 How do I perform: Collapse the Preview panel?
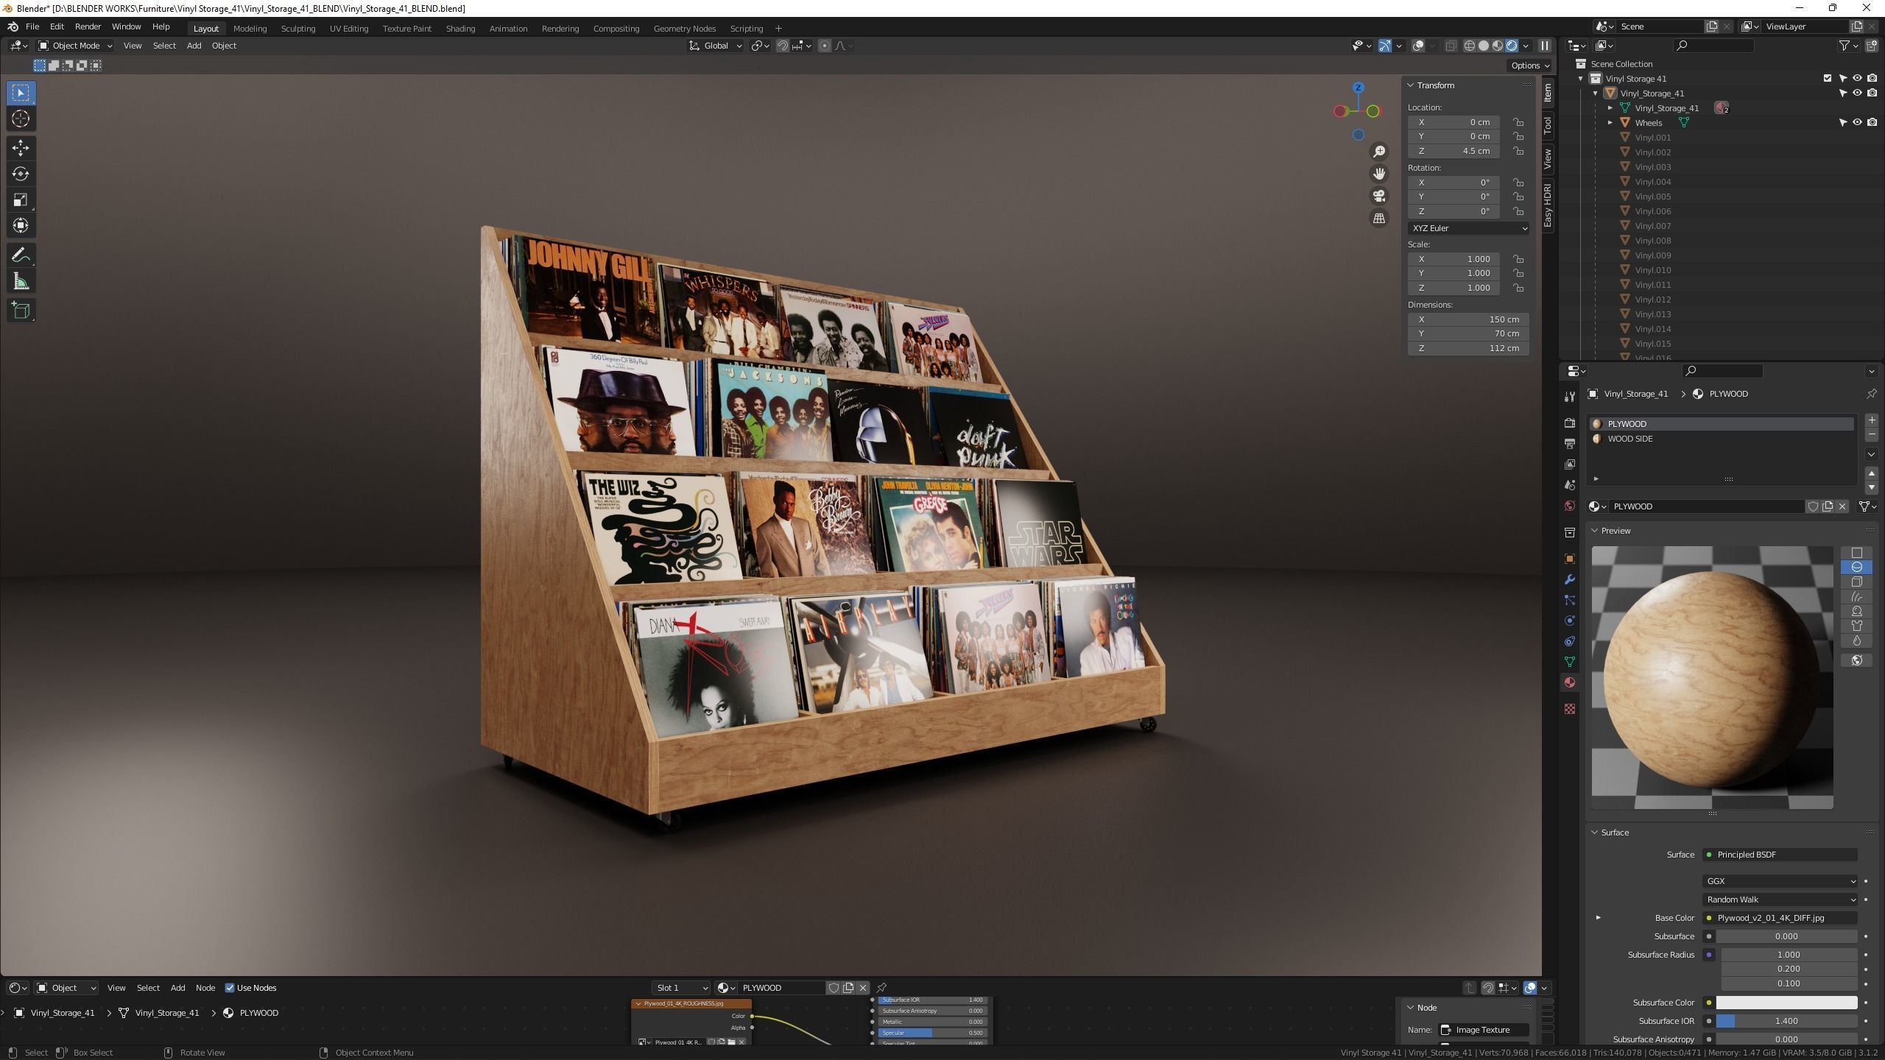pos(1595,531)
